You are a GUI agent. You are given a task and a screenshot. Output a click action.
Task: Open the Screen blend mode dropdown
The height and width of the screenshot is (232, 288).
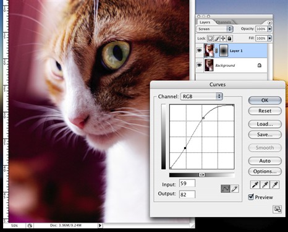pos(214,29)
